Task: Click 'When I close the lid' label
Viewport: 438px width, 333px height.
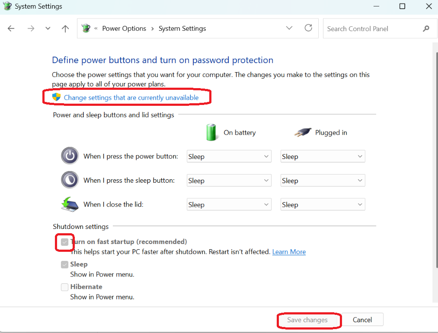Action: (x=113, y=204)
